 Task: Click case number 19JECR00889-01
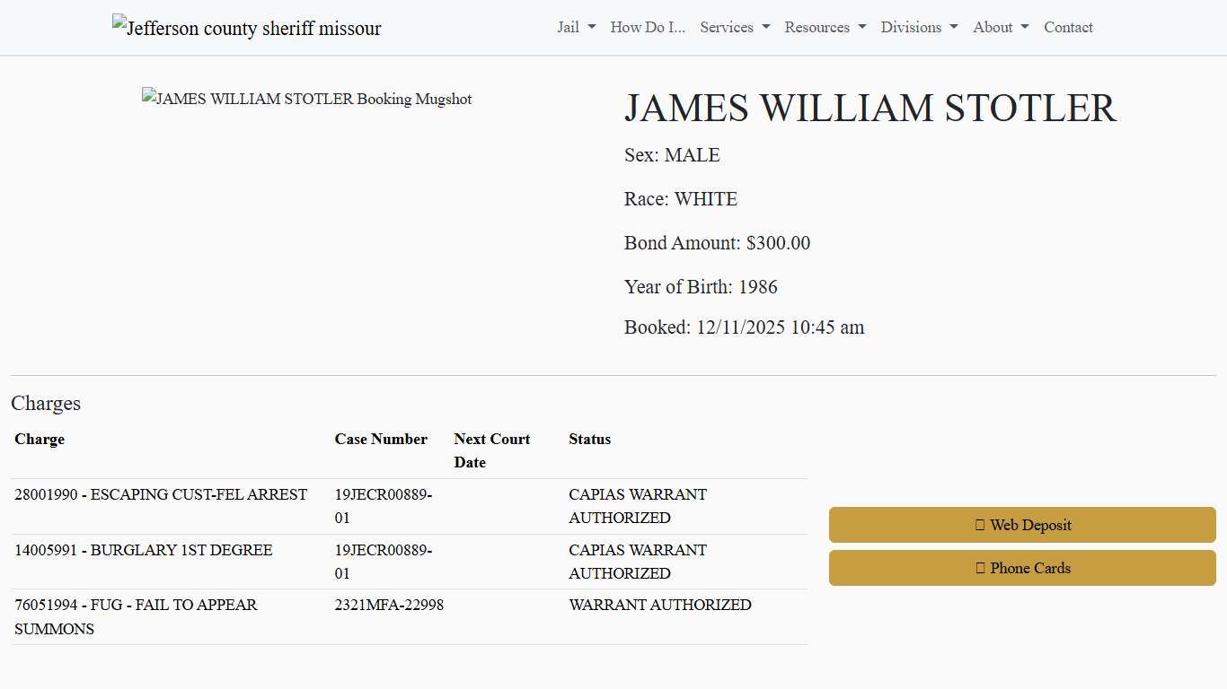click(383, 506)
